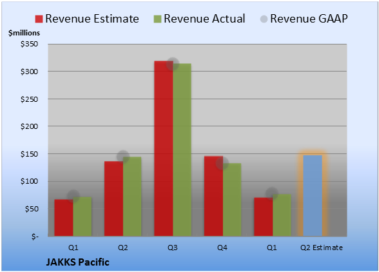Select the 'Revenue Actual' legend label

click(x=204, y=19)
